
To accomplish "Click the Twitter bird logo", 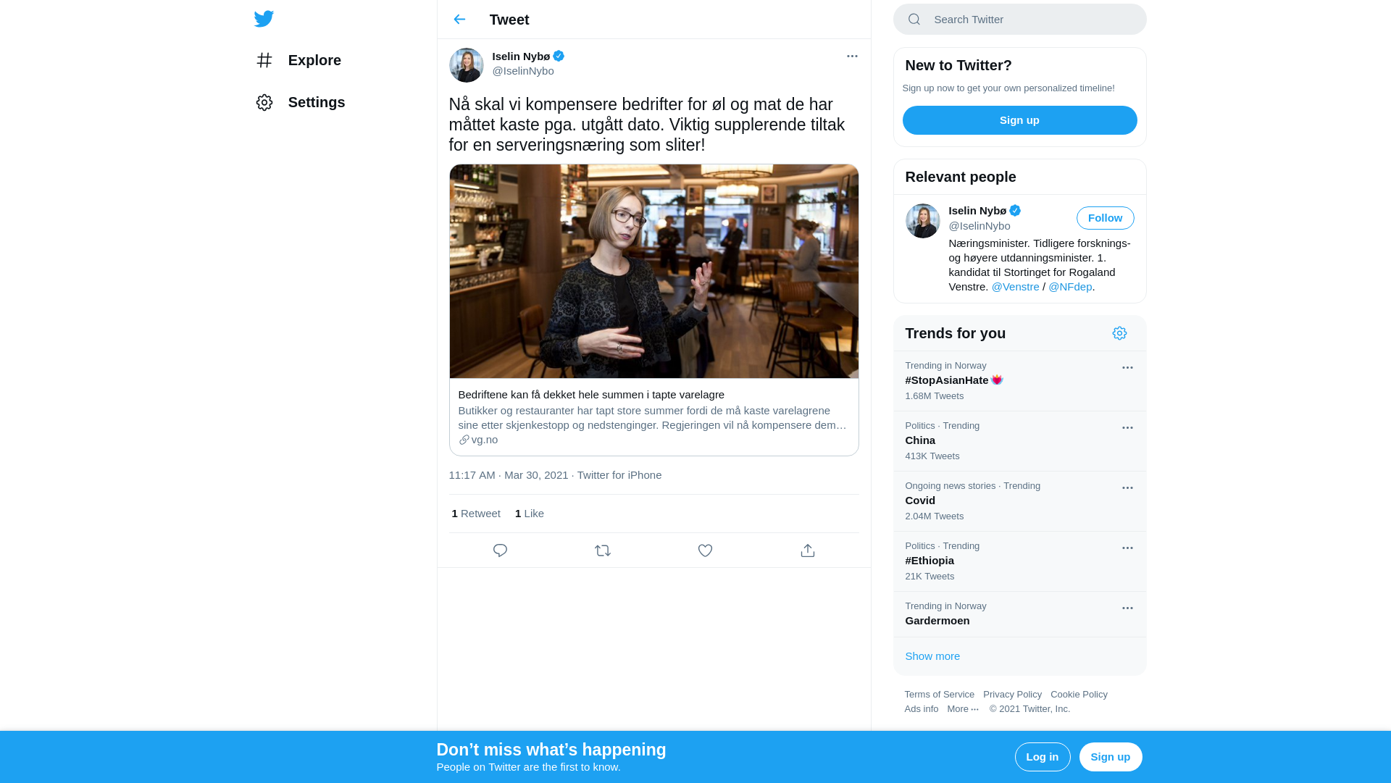I will pyautogui.click(x=264, y=19).
